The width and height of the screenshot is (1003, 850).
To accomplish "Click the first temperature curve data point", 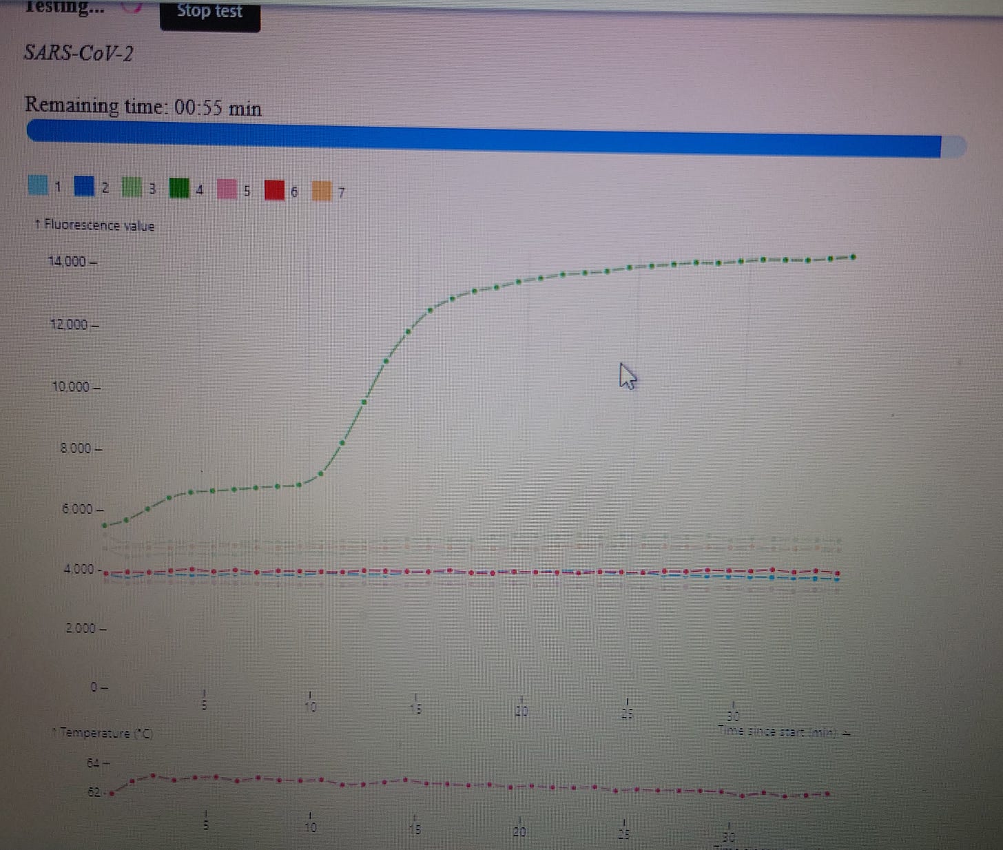I will tap(112, 793).
